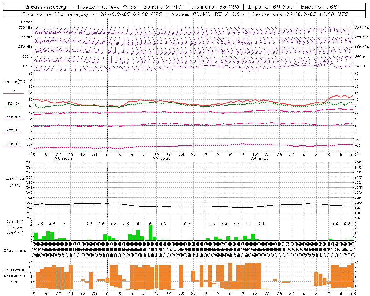Select the Тем-ра(°C) axis label

14,82
